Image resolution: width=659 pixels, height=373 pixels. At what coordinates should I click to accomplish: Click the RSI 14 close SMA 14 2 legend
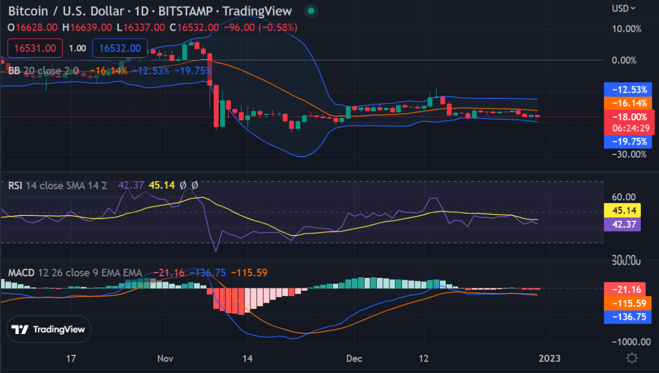58,186
